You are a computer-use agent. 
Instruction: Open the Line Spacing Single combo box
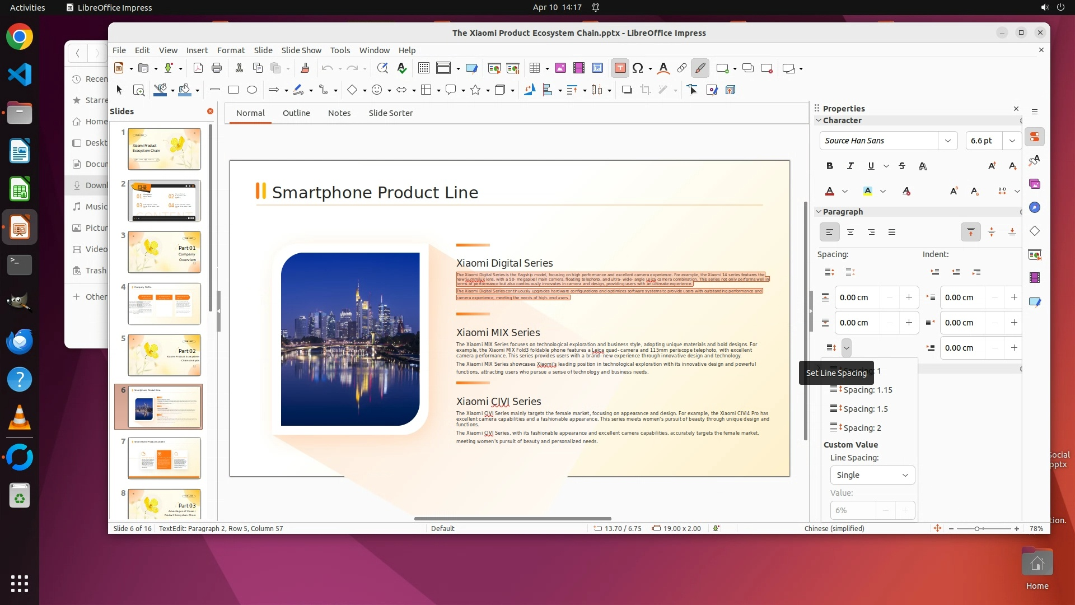pos(872,475)
